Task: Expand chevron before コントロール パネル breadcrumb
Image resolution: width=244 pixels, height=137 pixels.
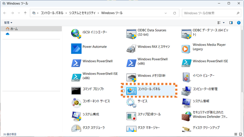Action: (x=38, y=13)
